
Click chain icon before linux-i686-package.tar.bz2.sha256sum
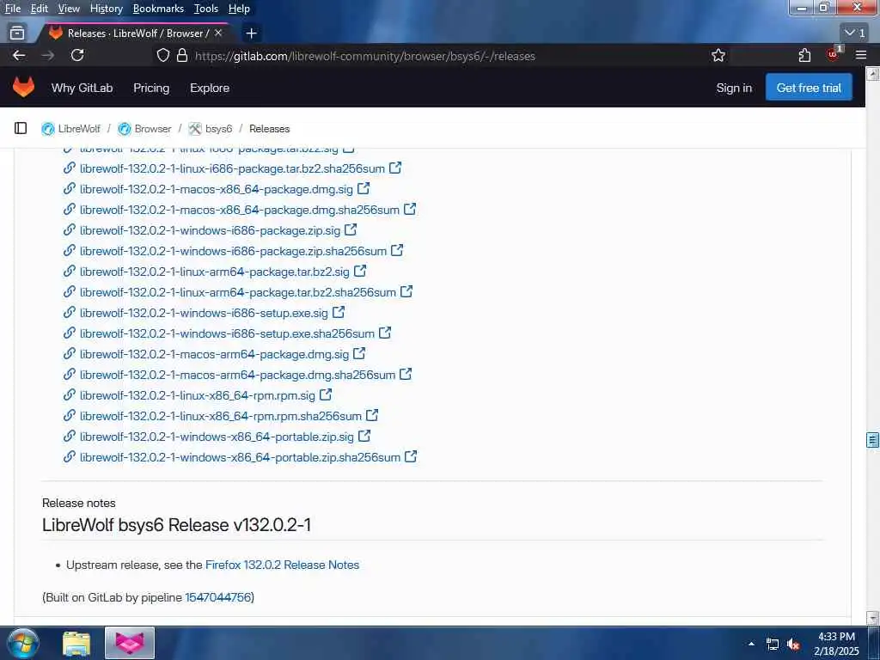(69, 168)
